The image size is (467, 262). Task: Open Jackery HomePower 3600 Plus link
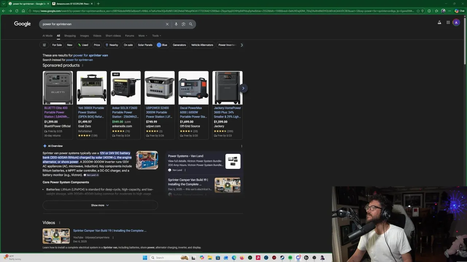click(227, 112)
